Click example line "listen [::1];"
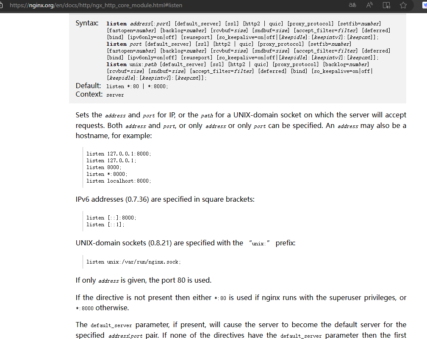 point(105,225)
